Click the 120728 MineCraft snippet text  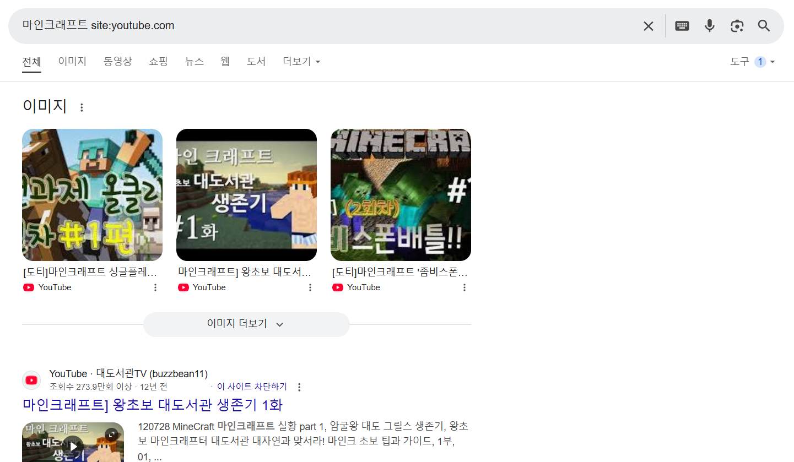coord(303,442)
